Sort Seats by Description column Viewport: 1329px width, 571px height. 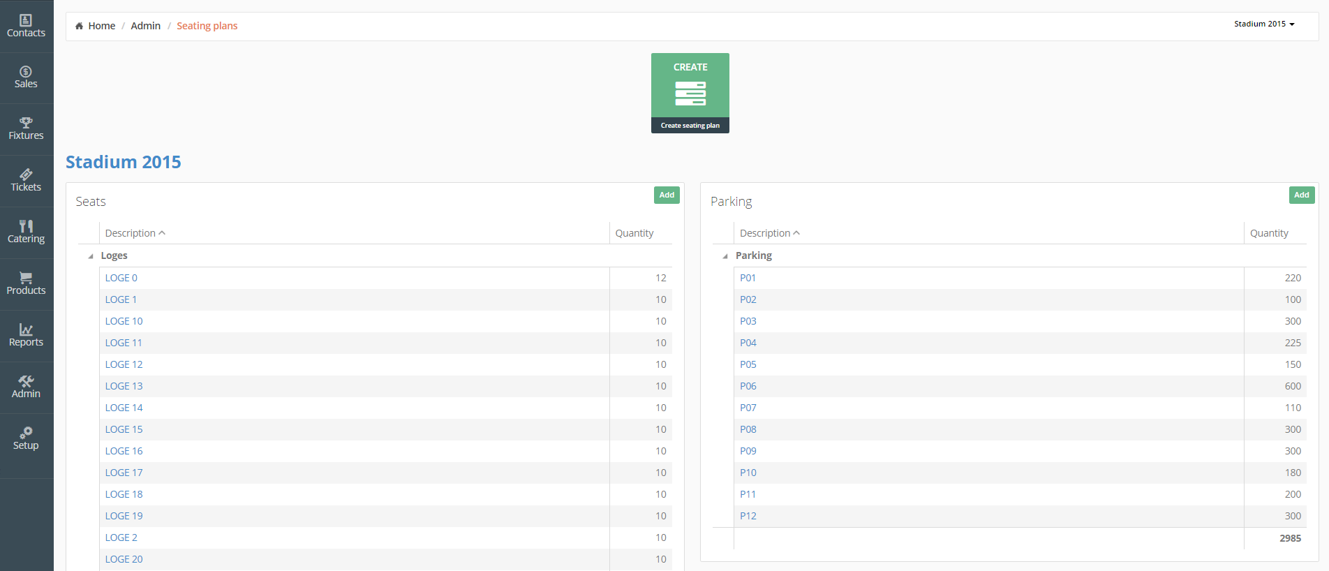pyautogui.click(x=135, y=233)
